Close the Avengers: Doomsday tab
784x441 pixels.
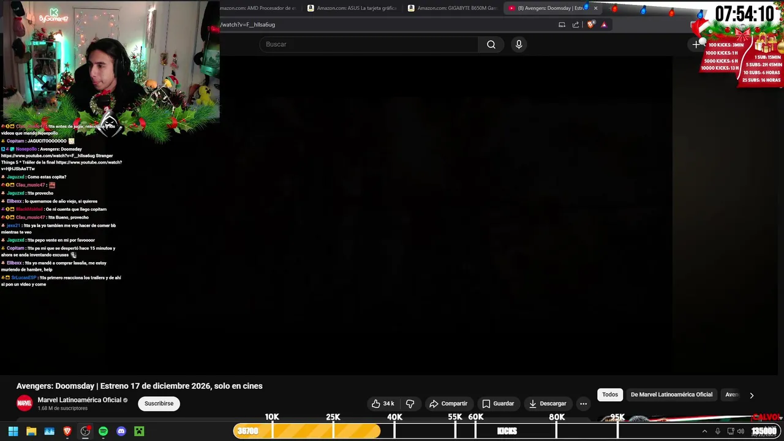tap(595, 8)
